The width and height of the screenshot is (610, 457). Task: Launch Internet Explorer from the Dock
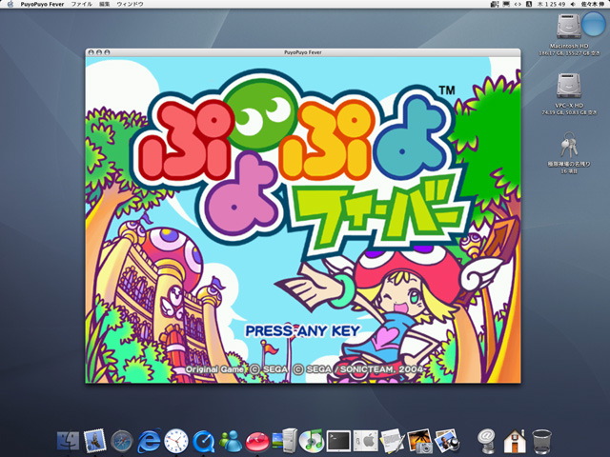[x=149, y=441]
